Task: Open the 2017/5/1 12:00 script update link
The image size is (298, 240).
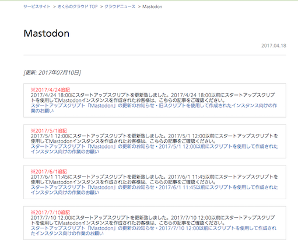Action: coord(155,149)
